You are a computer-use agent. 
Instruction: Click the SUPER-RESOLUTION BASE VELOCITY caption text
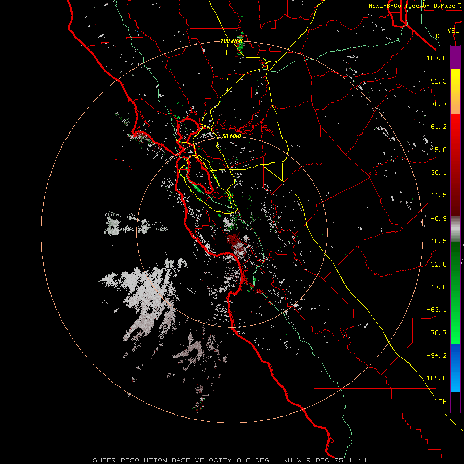coord(163,460)
